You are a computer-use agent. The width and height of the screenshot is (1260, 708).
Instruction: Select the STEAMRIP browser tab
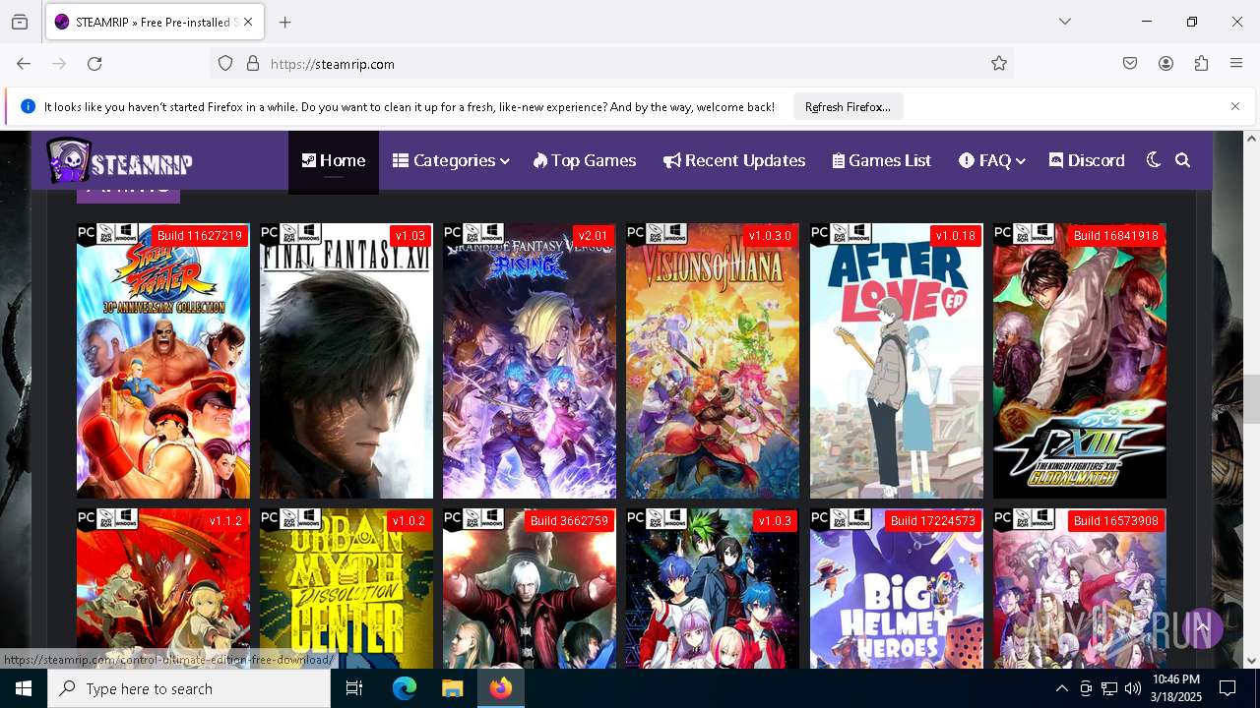[154, 22]
